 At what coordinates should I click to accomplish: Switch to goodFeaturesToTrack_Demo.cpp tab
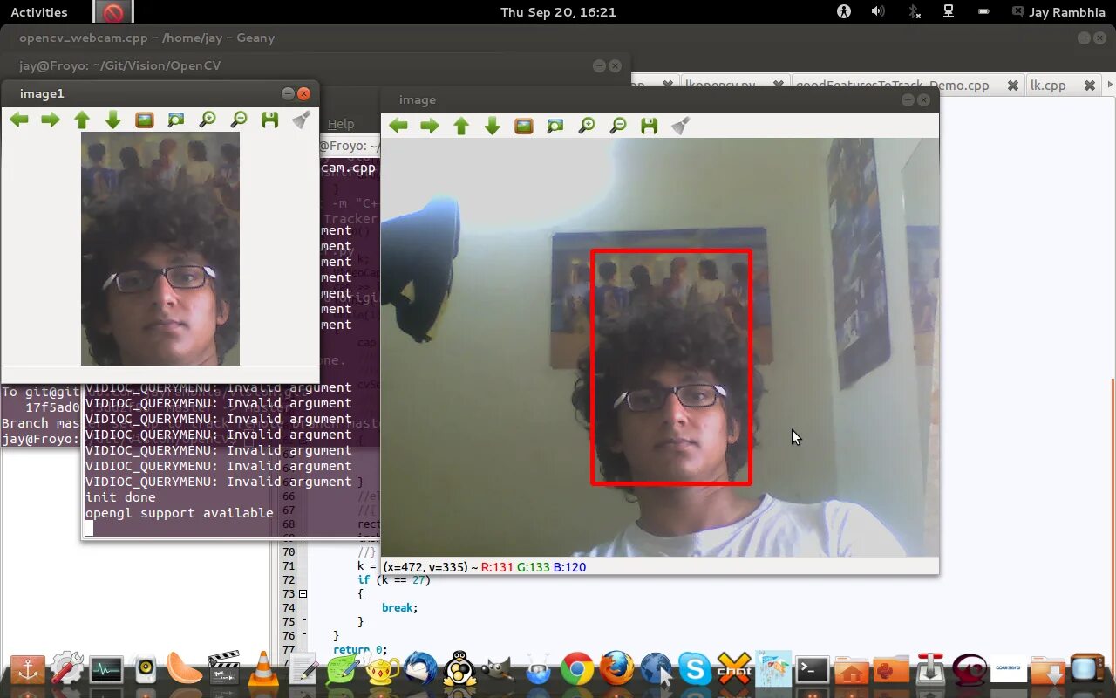(893, 86)
